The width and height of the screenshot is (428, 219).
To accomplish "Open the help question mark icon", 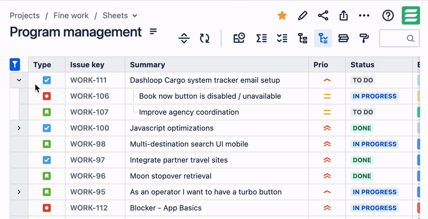I will click(388, 16).
